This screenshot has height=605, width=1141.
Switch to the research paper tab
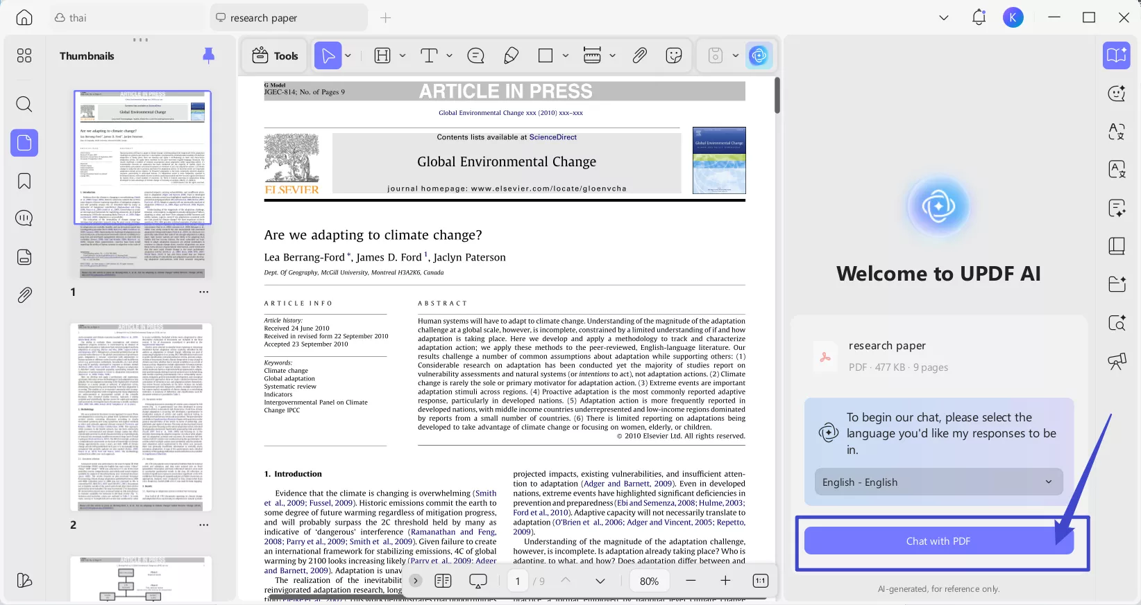289,17
